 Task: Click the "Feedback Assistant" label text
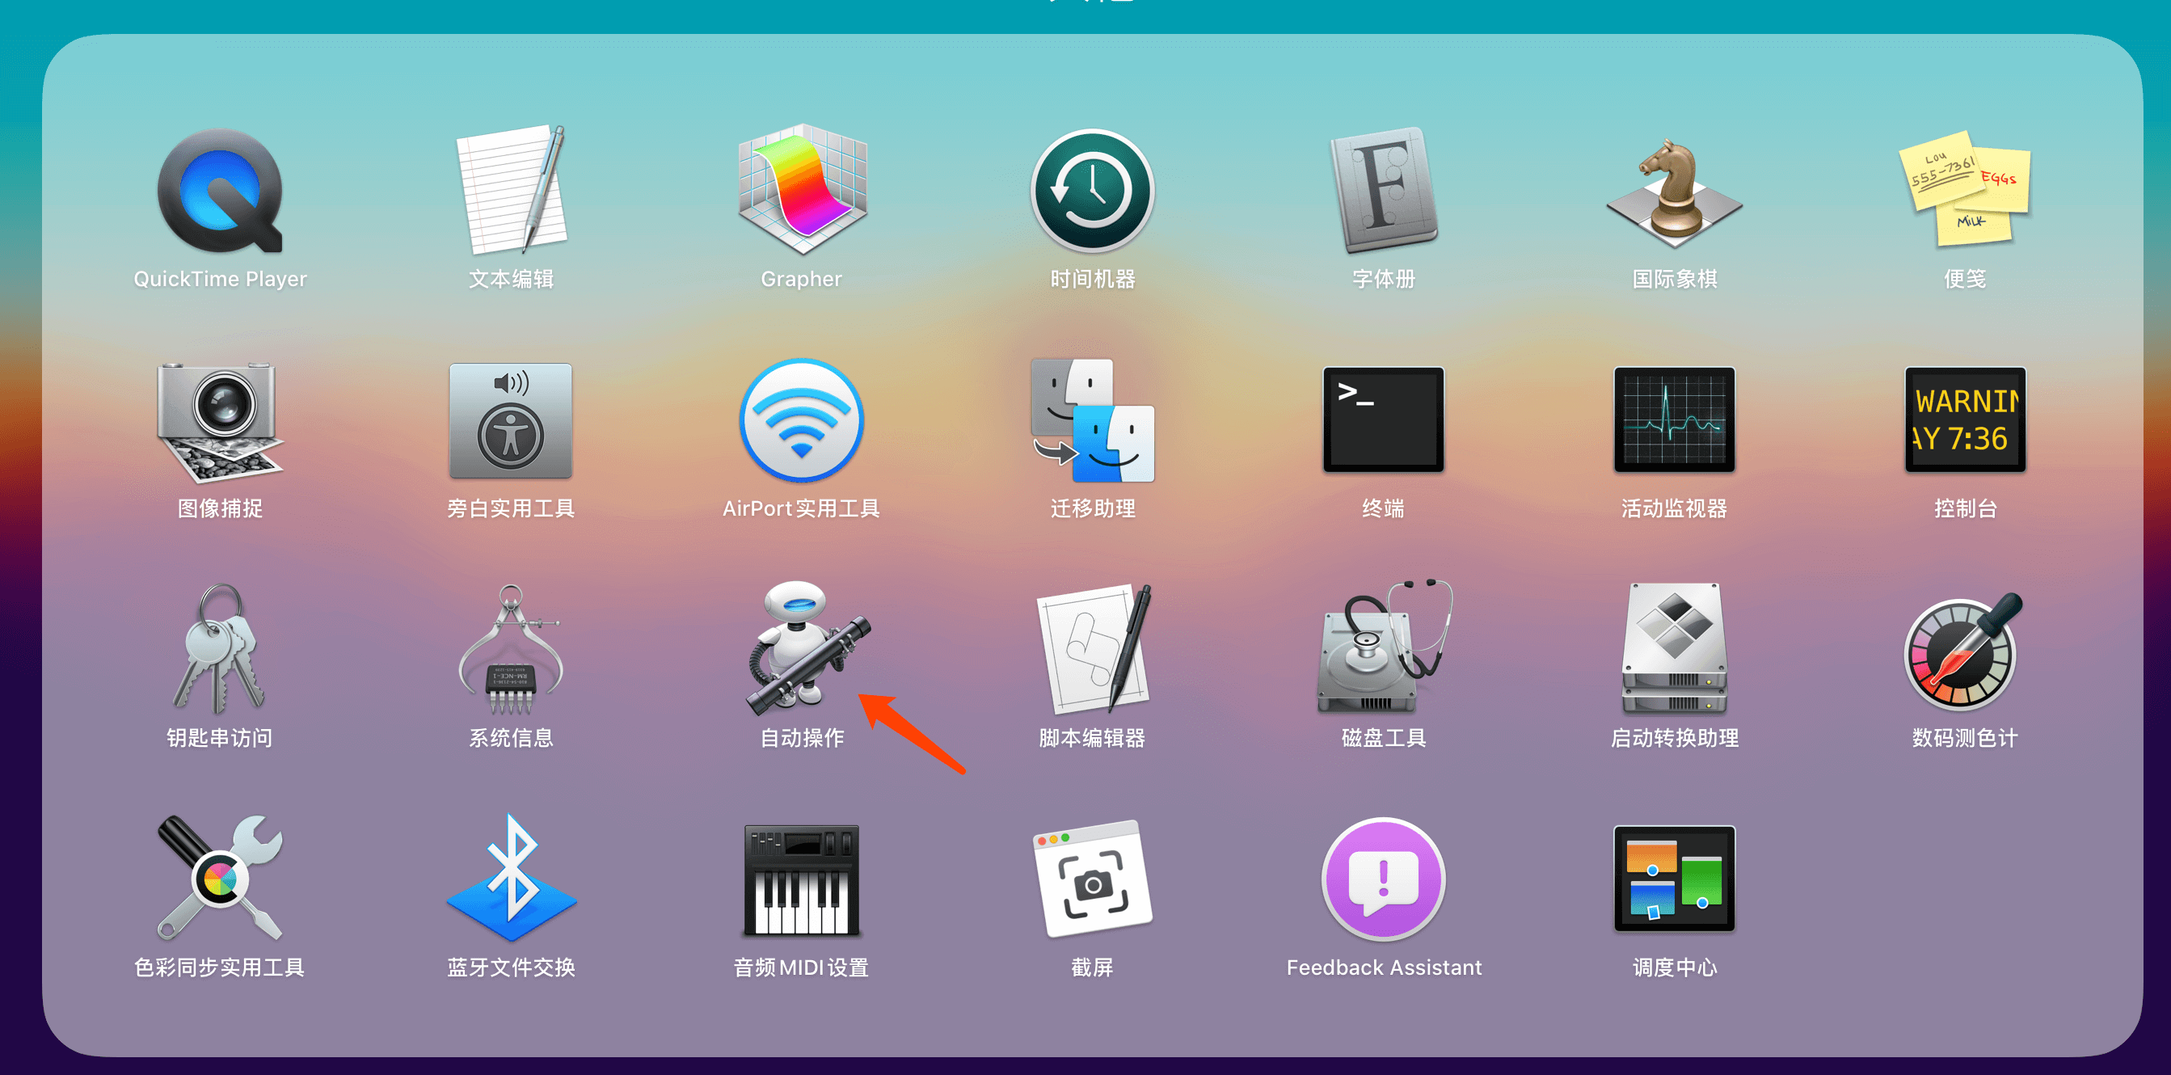(x=1383, y=967)
